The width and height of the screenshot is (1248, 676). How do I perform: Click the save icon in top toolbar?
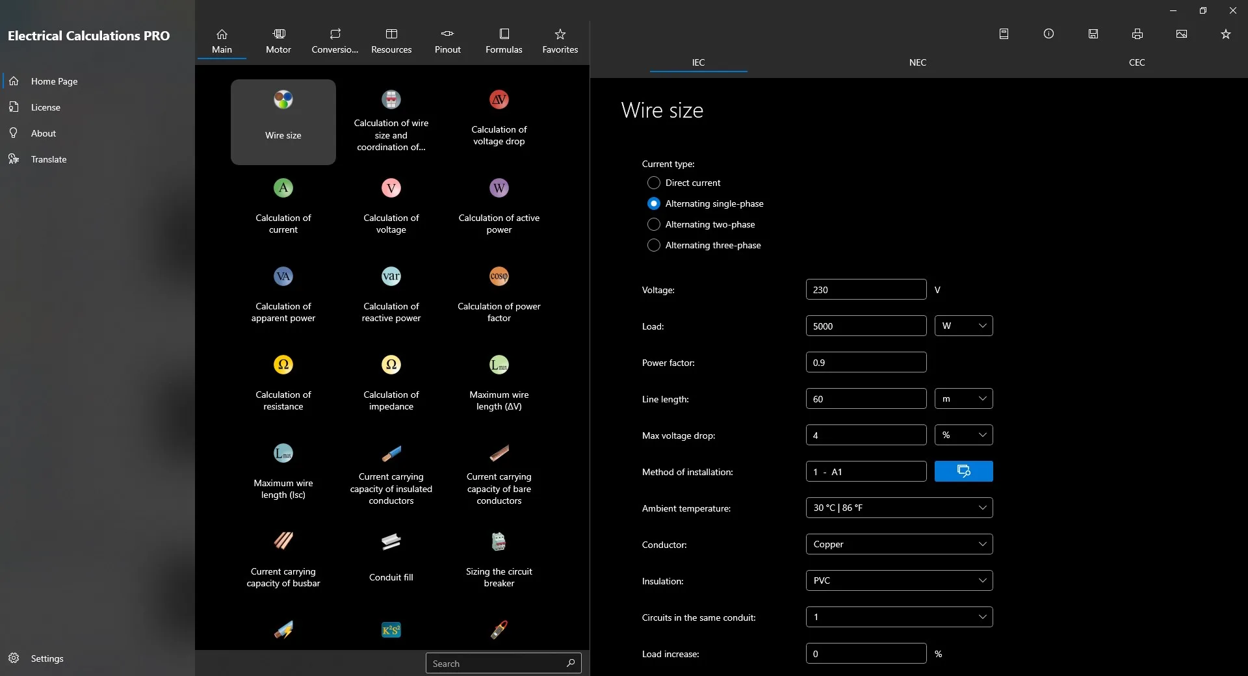1093,34
